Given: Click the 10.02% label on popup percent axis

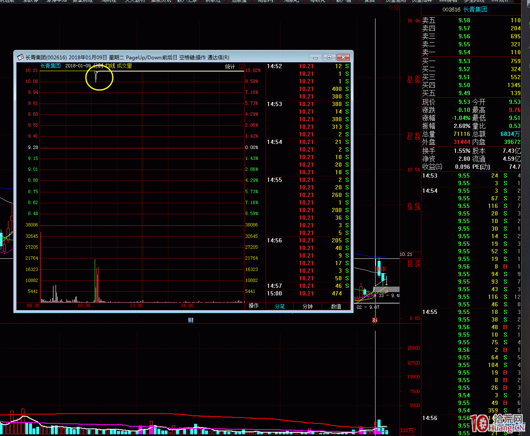Looking at the screenshot, I should pos(253,70).
